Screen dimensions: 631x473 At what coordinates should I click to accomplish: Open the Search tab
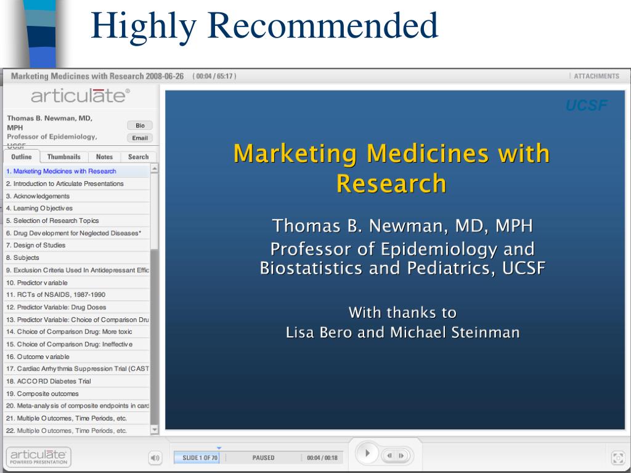(x=138, y=157)
